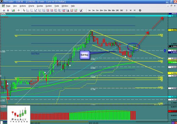Click the yellow 1.3501 price label
The width and height of the screenshot is (177, 124).
click(x=172, y=73)
